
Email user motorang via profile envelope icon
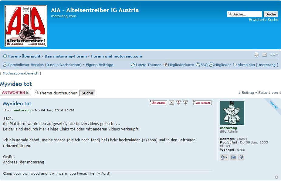point(233,157)
